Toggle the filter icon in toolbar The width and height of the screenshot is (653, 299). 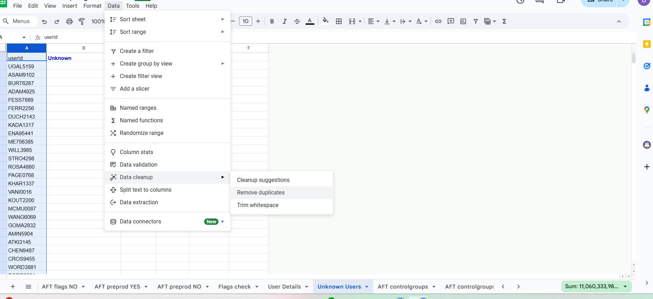476,21
